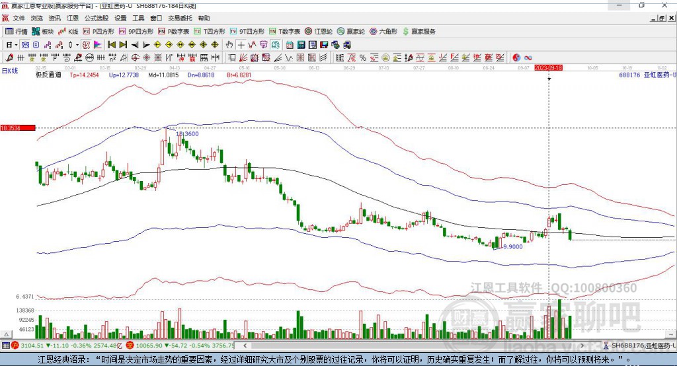Click the 18.3600 high price annotation
The width and height of the screenshot is (677, 366).
[x=187, y=134]
